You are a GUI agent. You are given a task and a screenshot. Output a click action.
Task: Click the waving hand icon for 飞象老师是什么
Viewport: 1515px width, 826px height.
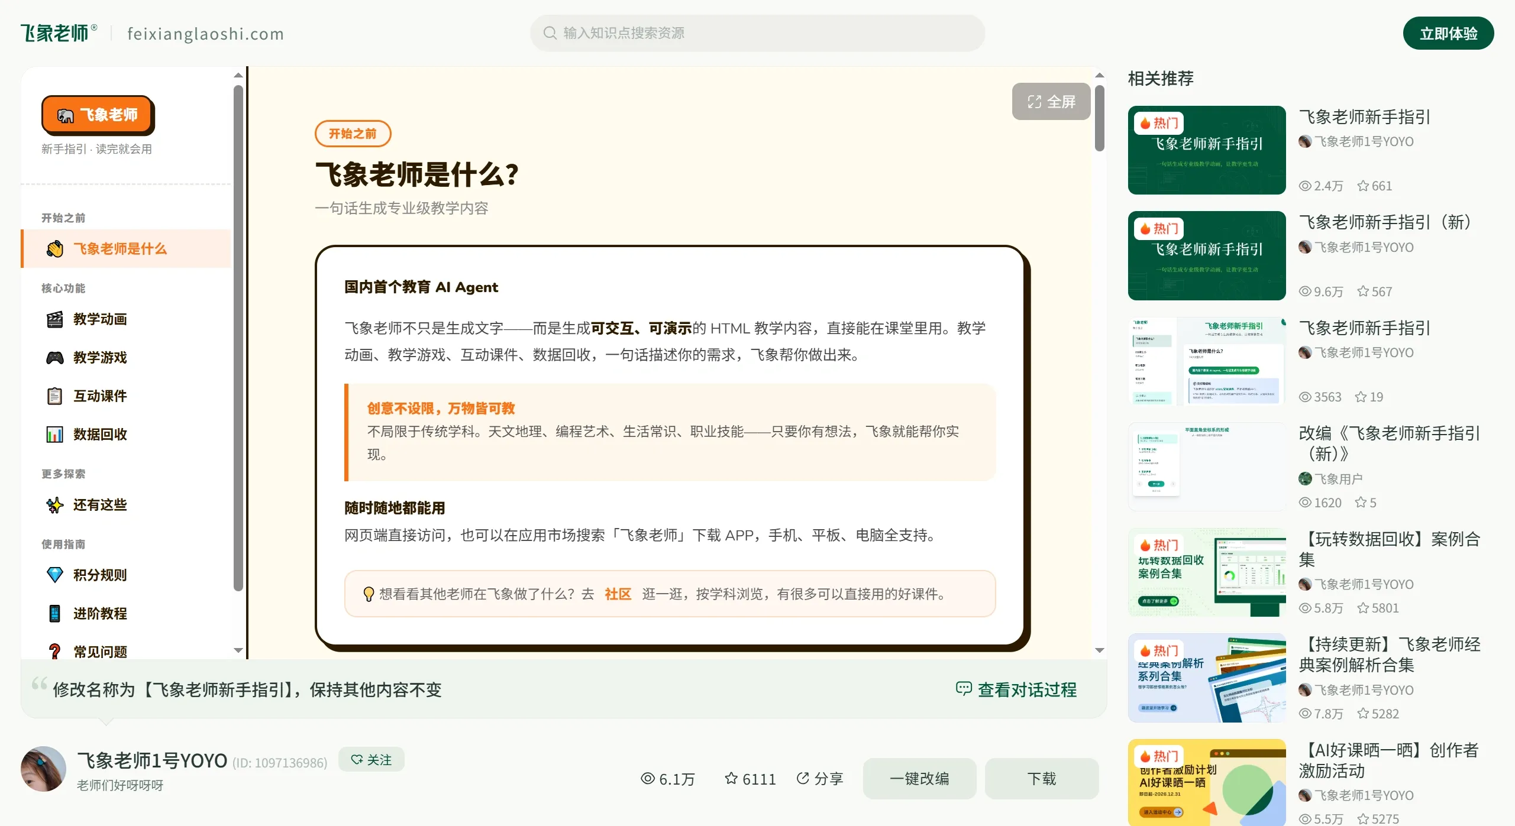tap(55, 249)
